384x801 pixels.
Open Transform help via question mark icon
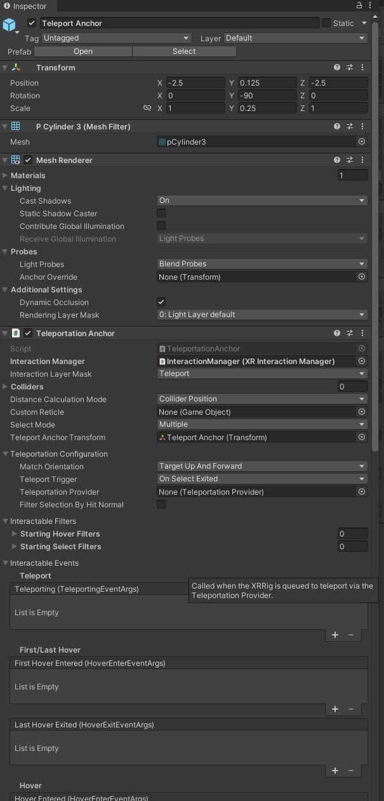[336, 67]
